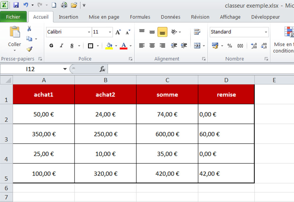Open Police dialog launcher
Image resolution: width=294 pixels, height=202 pixels.
[x=131, y=59]
